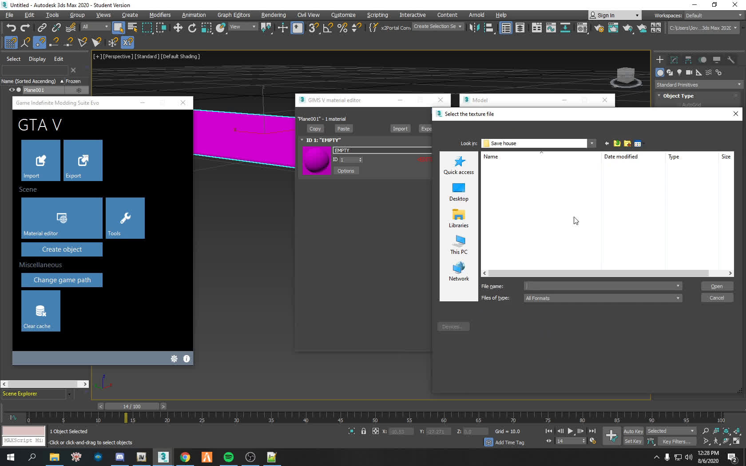The height and width of the screenshot is (466, 746).
Task: Select the Select and Move tool
Action: click(x=178, y=28)
